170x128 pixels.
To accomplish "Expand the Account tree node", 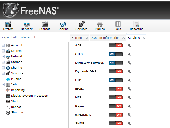I will point(3,45).
